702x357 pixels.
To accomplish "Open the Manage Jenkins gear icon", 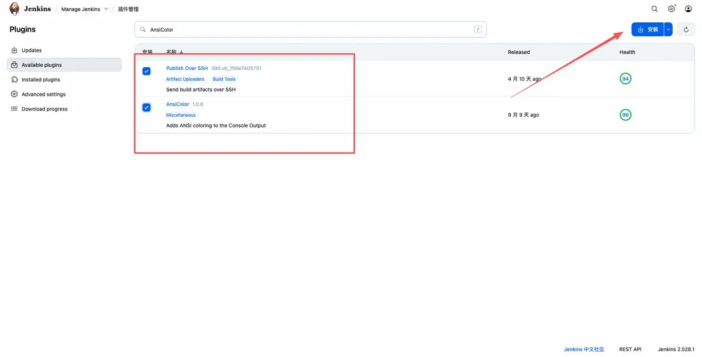I will pos(672,9).
